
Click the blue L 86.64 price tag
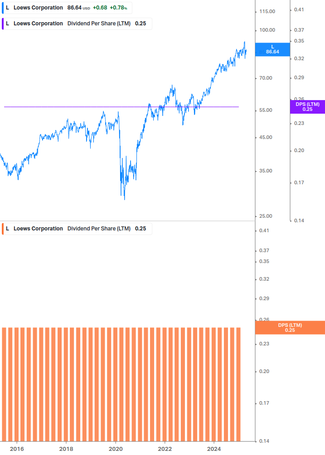click(x=272, y=49)
